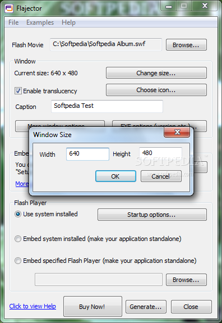This screenshot has height=323, width=222.
Task: Click the Flash Player path field
Action: point(99,280)
